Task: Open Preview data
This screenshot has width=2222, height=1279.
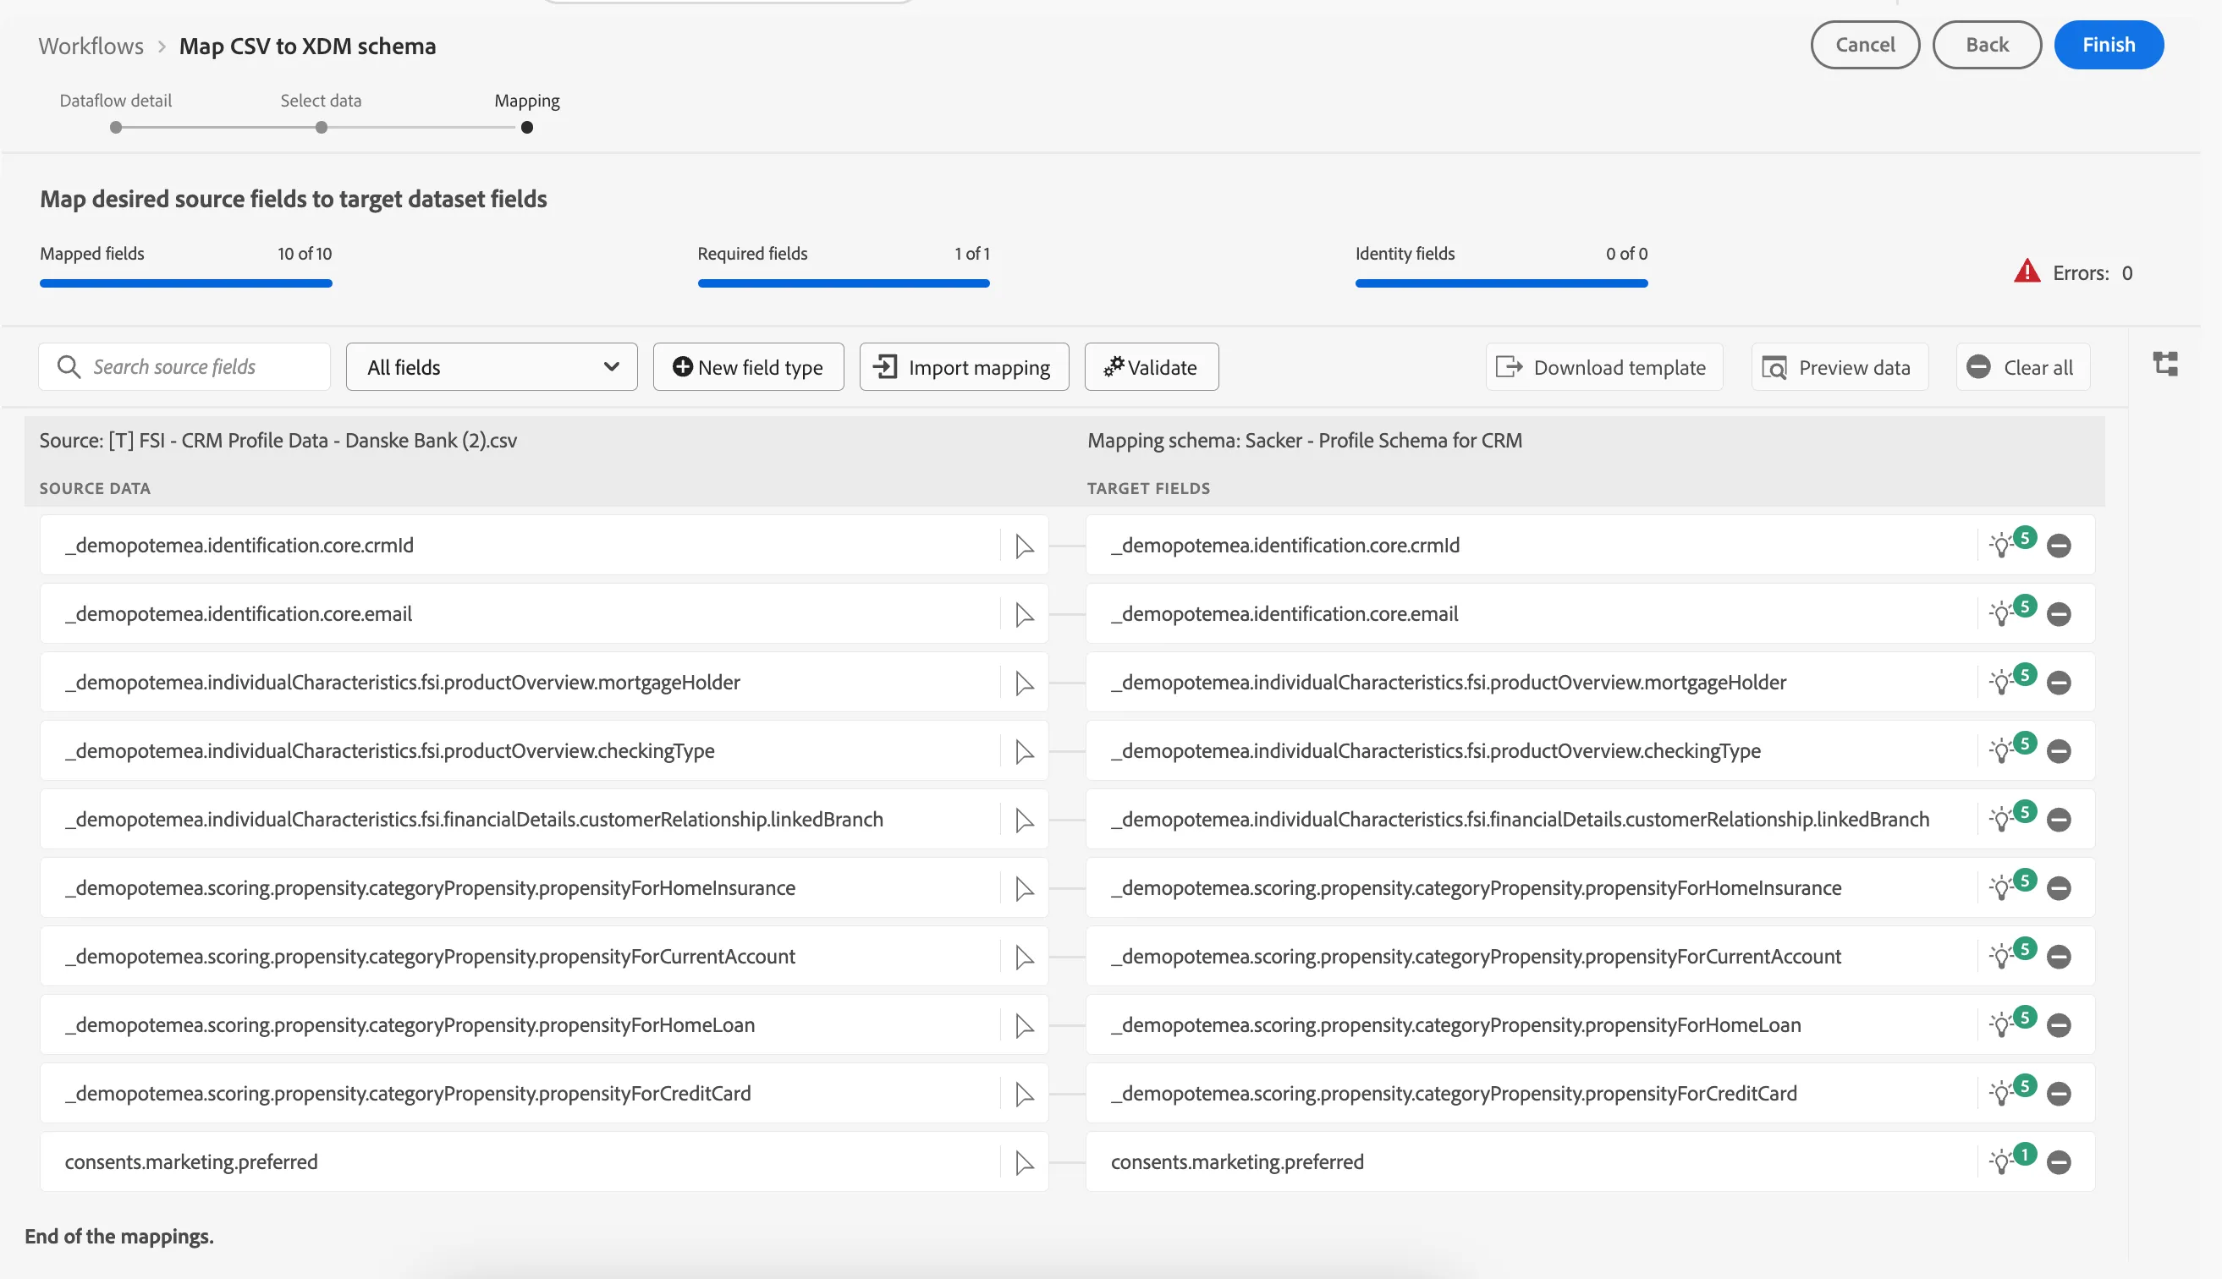Action: click(x=1839, y=367)
